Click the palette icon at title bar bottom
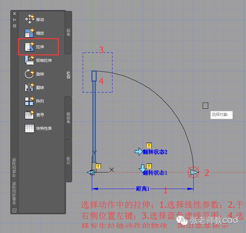Viewport: 246px width, 233px height. pyautogui.click(x=15, y=210)
